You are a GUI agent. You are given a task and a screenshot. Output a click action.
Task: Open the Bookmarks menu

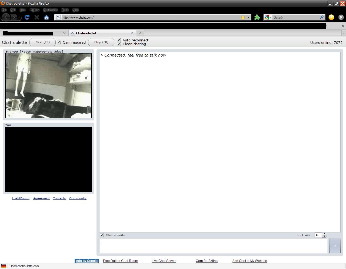coord(51,10)
